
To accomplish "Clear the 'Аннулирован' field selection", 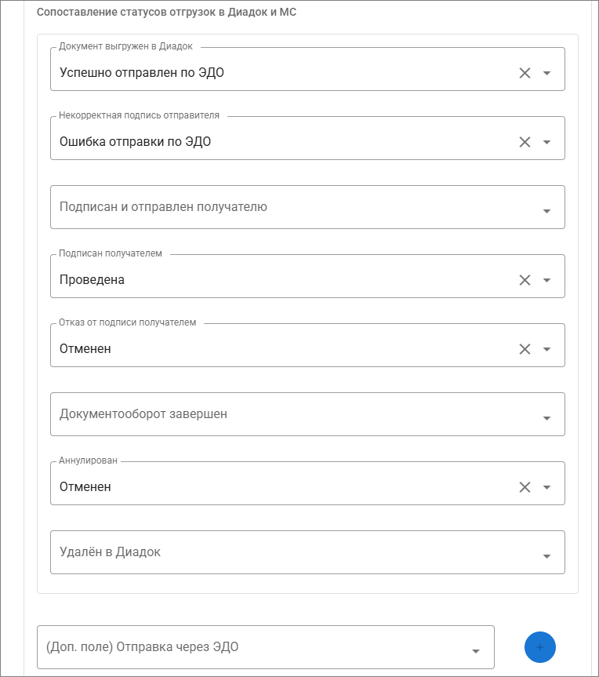I will point(525,487).
